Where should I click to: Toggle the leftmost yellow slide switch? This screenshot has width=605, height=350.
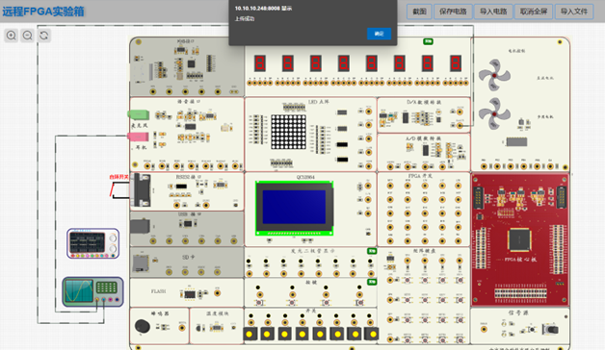pyautogui.click(x=250, y=334)
